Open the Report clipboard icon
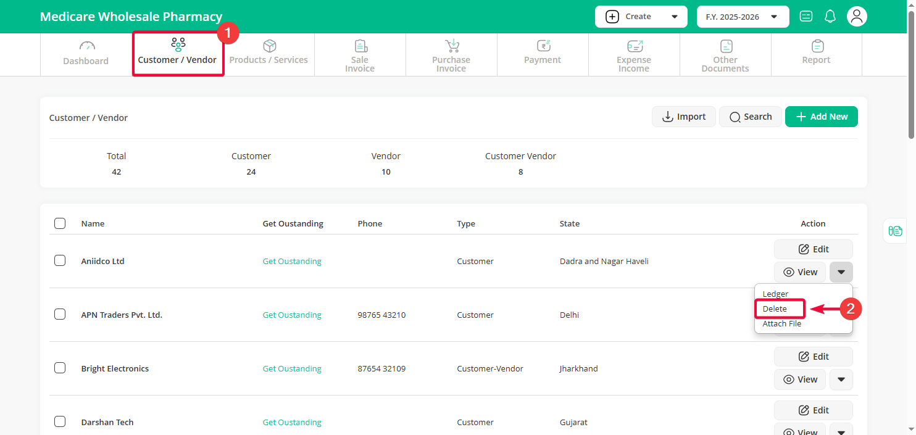This screenshot has width=916, height=435. click(817, 46)
